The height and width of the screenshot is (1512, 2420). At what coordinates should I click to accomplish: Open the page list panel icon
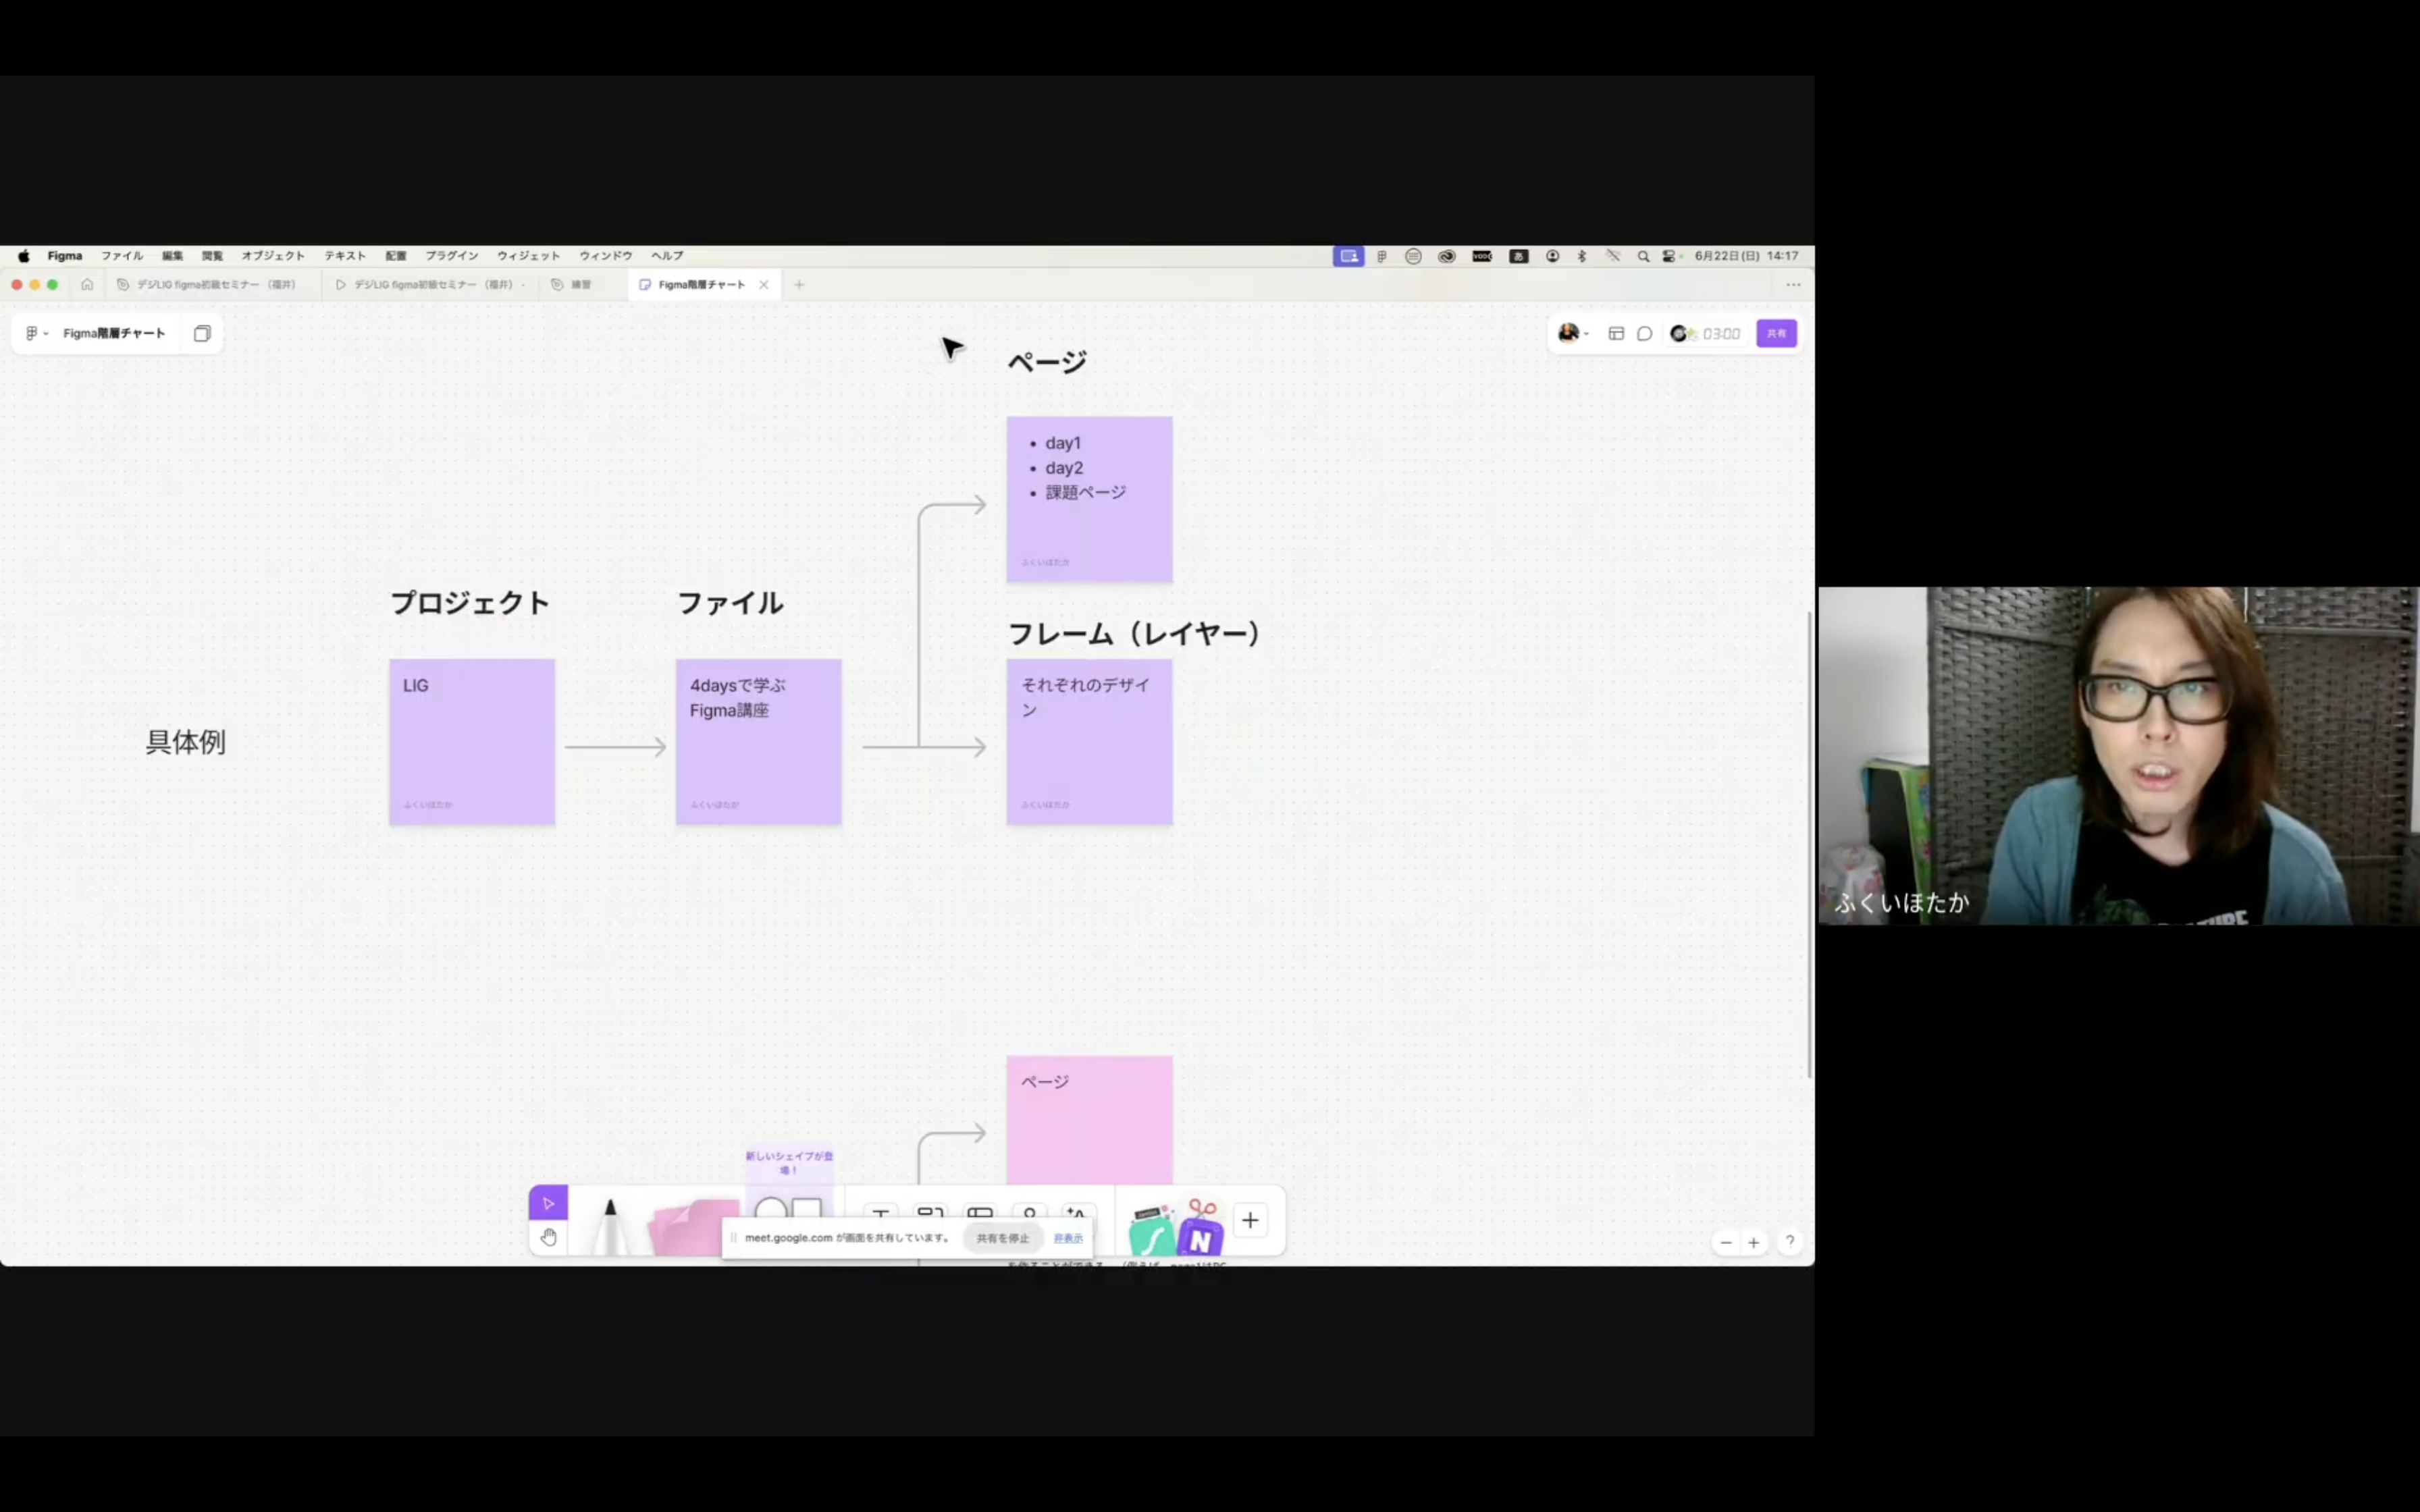point(202,334)
